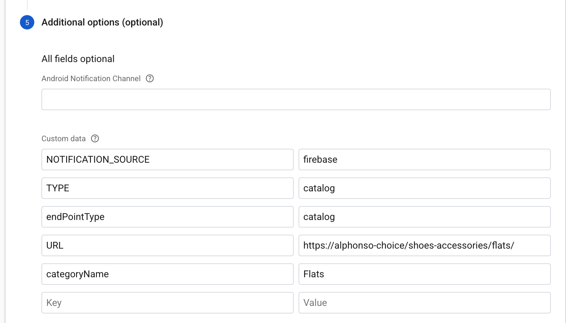Click the URL key field
This screenshot has width=566, height=323.
point(167,245)
